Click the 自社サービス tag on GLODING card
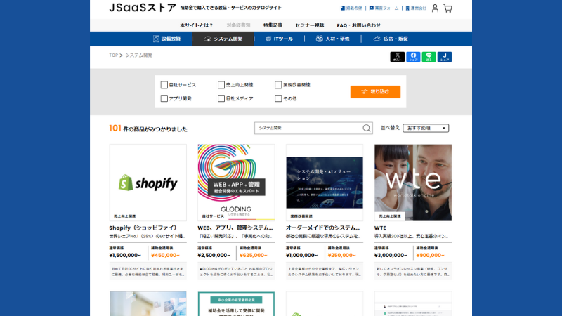The image size is (562, 316). (x=213, y=216)
